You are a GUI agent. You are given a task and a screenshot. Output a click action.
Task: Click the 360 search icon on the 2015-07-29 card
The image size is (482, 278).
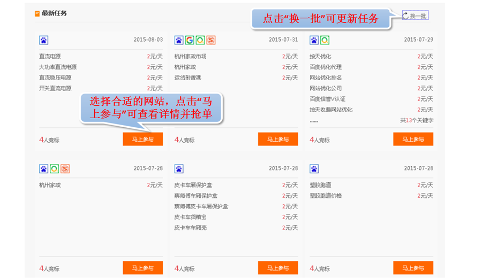pyautogui.click(x=325, y=40)
